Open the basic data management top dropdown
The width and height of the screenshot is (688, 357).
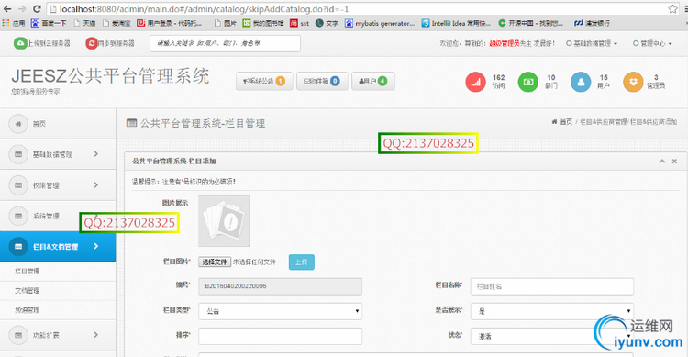click(x=592, y=43)
